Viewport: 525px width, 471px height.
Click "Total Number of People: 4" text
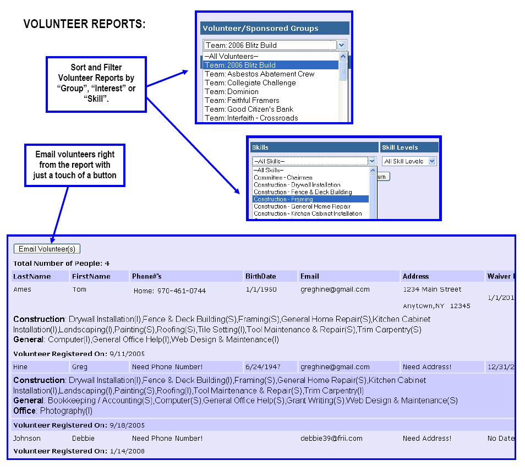coord(61,264)
